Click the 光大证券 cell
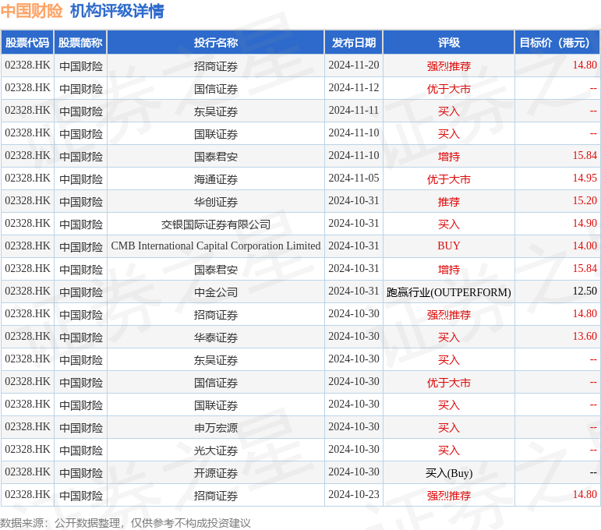Viewport: 601px width, 530px height. (x=216, y=450)
